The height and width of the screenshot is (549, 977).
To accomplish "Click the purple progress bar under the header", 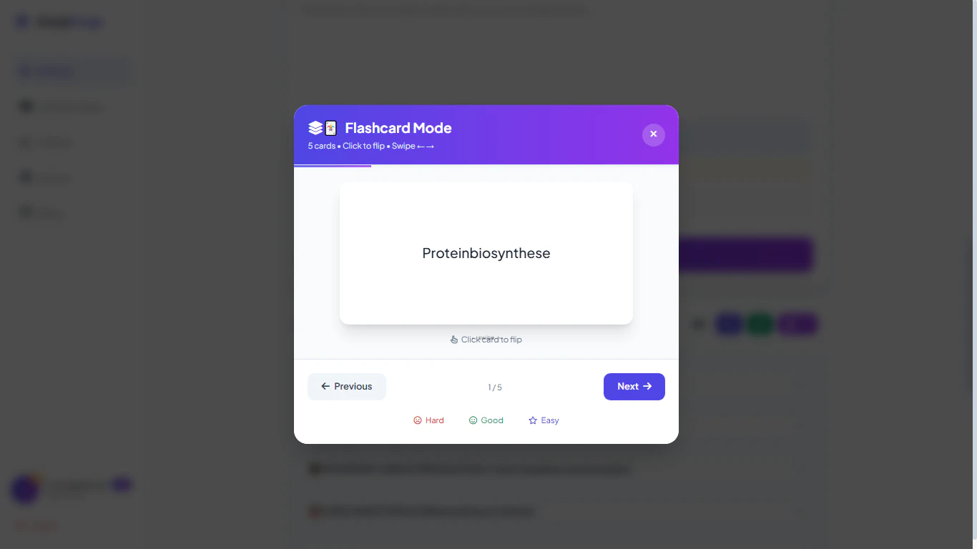I will coord(333,166).
